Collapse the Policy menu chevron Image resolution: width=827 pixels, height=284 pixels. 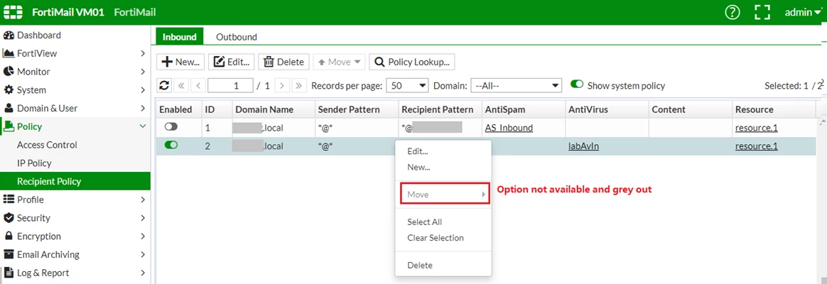point(142,126)
